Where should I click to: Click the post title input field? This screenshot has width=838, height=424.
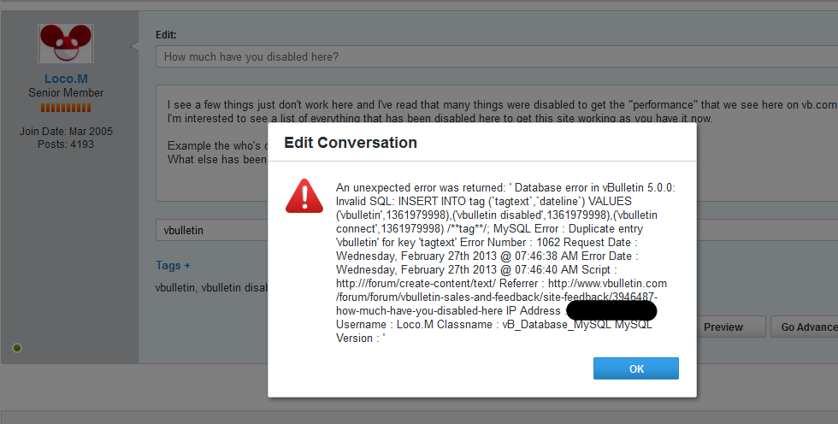pyautogui.click(x=497, y=56)
